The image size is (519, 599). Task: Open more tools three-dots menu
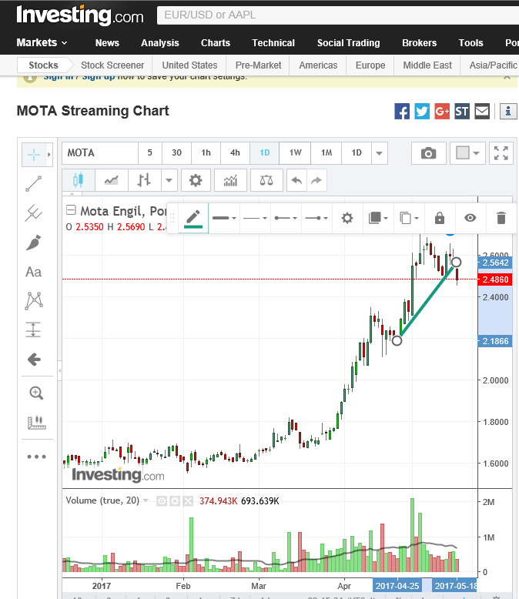coord(37,457)
